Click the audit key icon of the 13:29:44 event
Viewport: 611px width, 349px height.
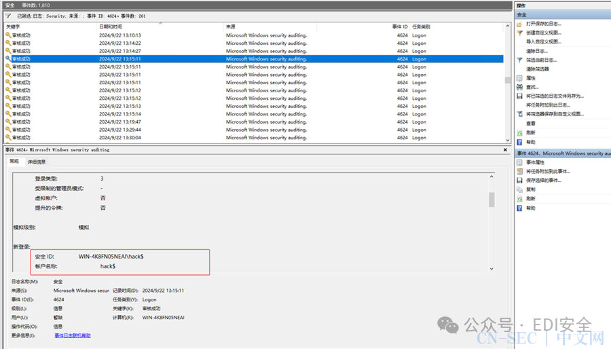pos(8,130)
